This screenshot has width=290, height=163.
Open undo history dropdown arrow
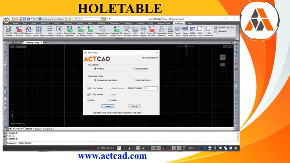pos(31,19)
